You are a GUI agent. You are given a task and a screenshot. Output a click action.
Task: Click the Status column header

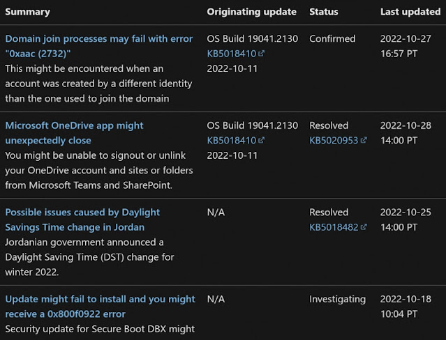tap(324, 12)
